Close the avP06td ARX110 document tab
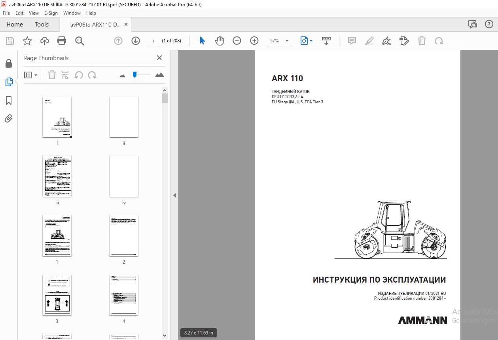 click(x=126, y=25)
